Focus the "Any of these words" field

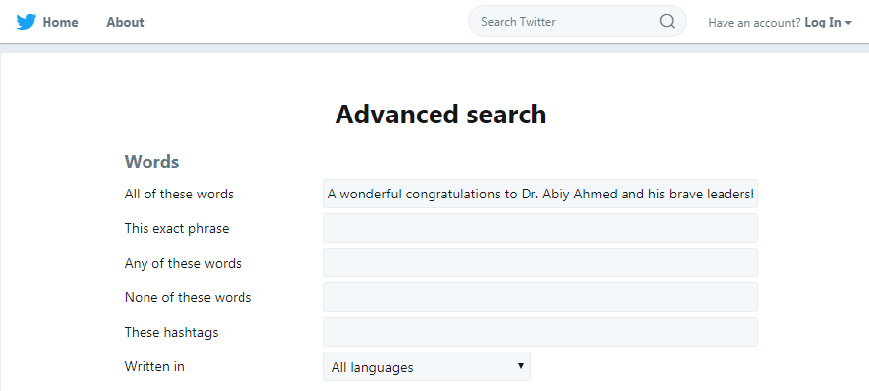[539, 263]
